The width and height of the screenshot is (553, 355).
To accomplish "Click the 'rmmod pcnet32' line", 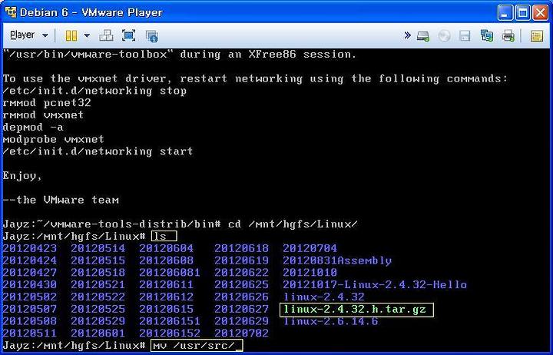I will 47,103.
